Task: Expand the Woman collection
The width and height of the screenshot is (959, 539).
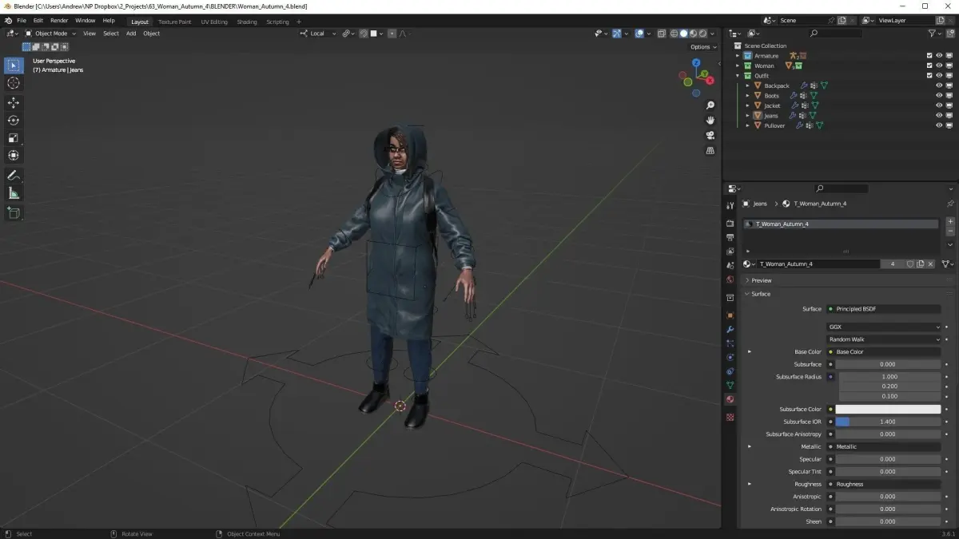Action: point(738,65)
